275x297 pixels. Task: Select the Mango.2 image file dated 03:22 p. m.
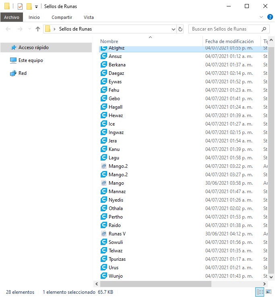pos(118,166)
